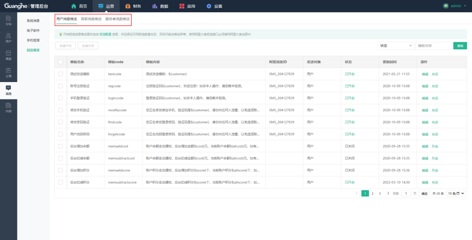Screen dimensions: 472x240
Task: Click the admin avatar image
Action: [446, 6]
